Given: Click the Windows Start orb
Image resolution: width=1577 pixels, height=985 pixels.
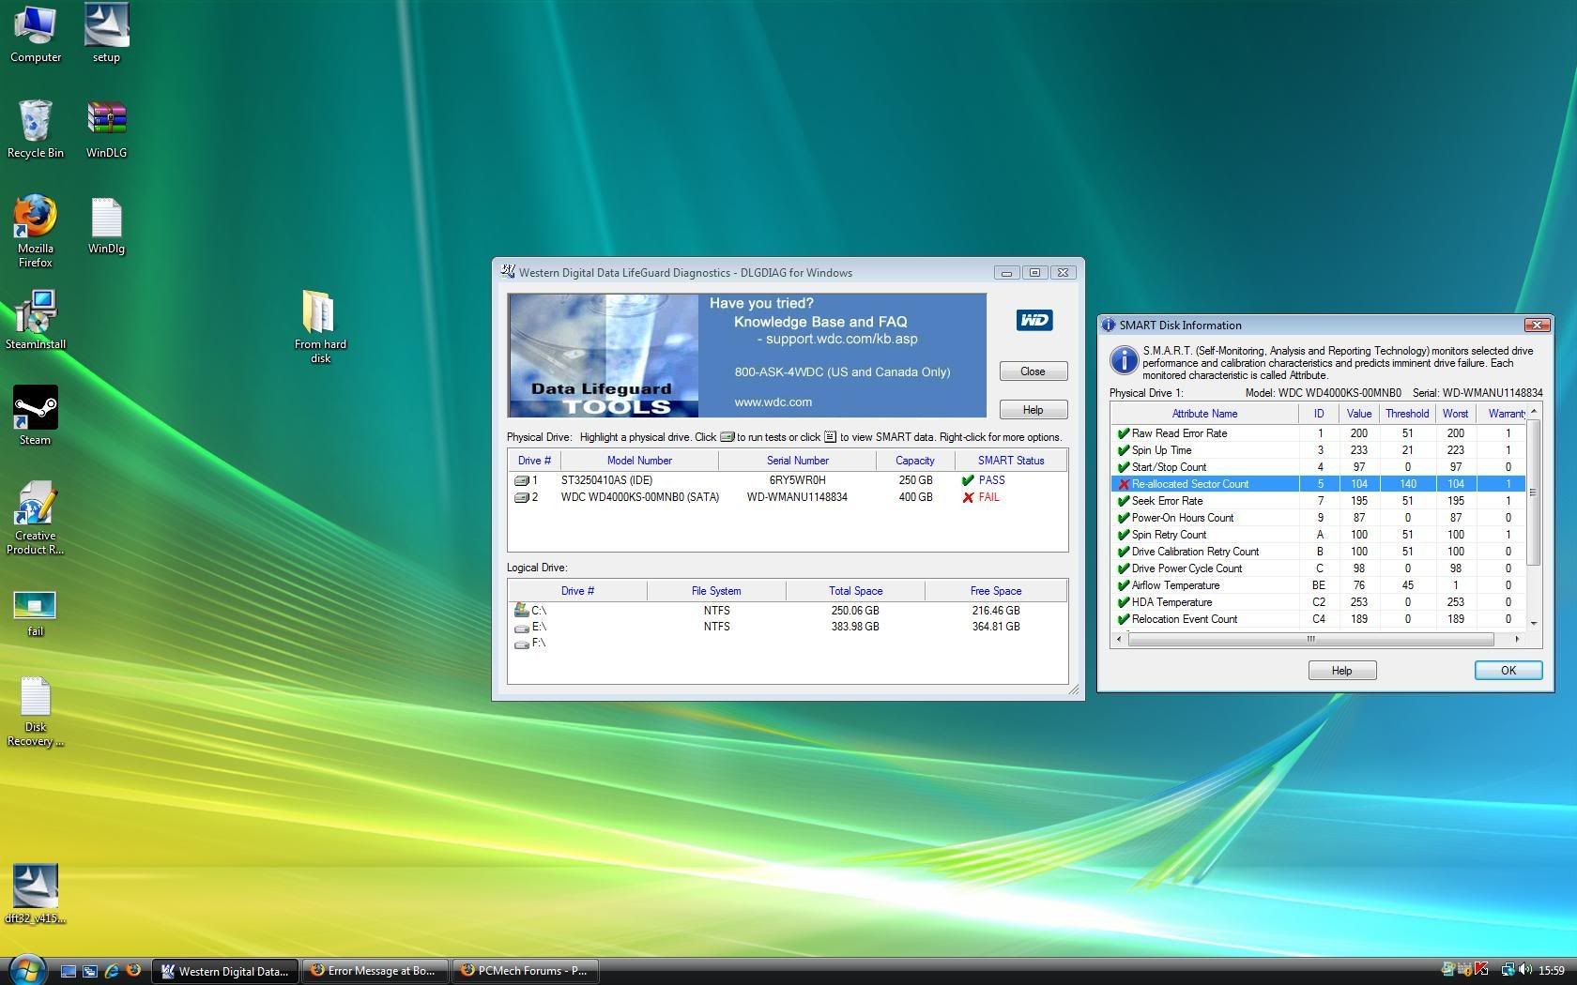Looking at the screenshot, I should pyautogui.click(x=26, y=969).
